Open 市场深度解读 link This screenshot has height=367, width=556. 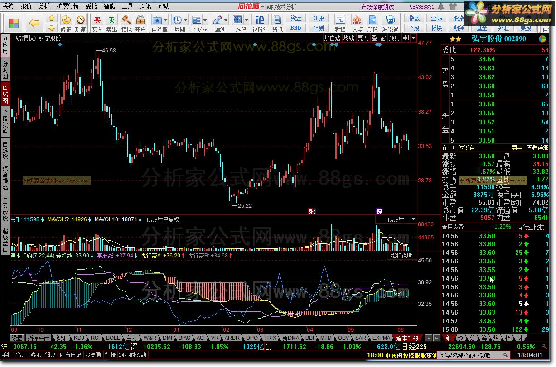(x=378, y=7)
